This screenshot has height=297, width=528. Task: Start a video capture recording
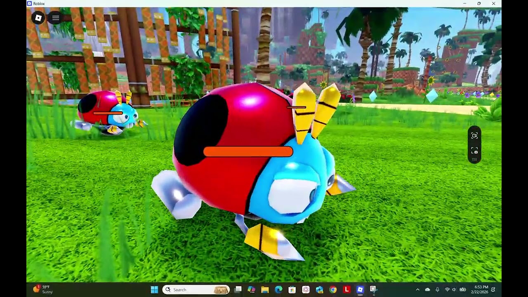(474, 136)
